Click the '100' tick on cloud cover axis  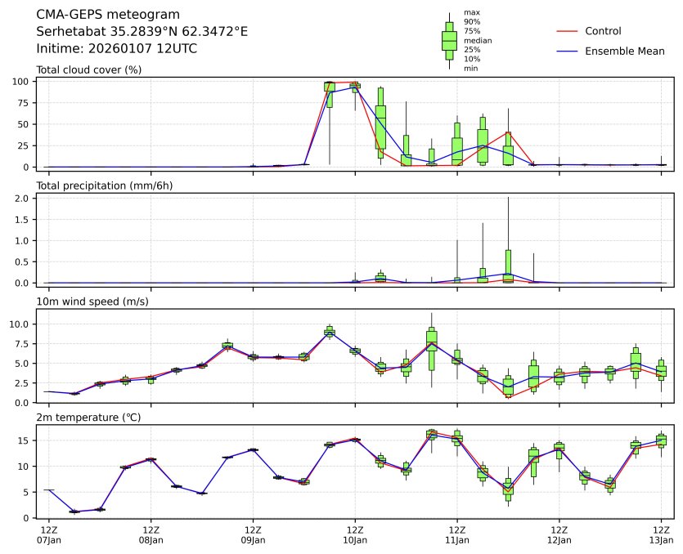(x=23, y=82)
